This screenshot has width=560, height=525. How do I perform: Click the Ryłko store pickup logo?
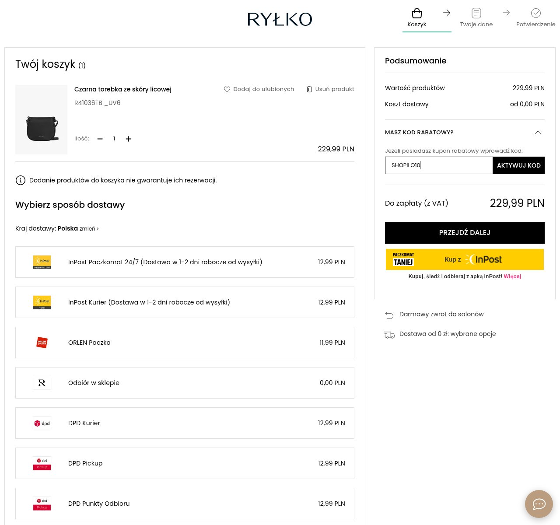pyautogui.click(x=42, y=383)
